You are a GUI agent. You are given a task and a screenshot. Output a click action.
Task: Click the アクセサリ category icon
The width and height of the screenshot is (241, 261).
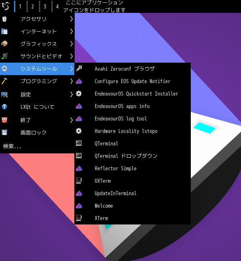point(4,19)
